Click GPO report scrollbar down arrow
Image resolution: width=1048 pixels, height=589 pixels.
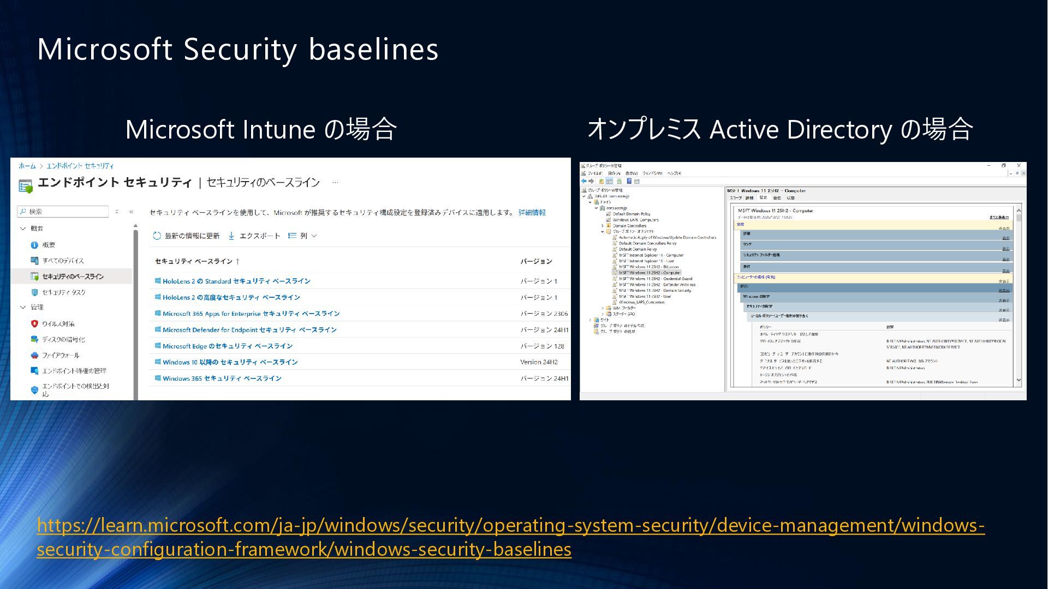click(x=1019, y=381)
